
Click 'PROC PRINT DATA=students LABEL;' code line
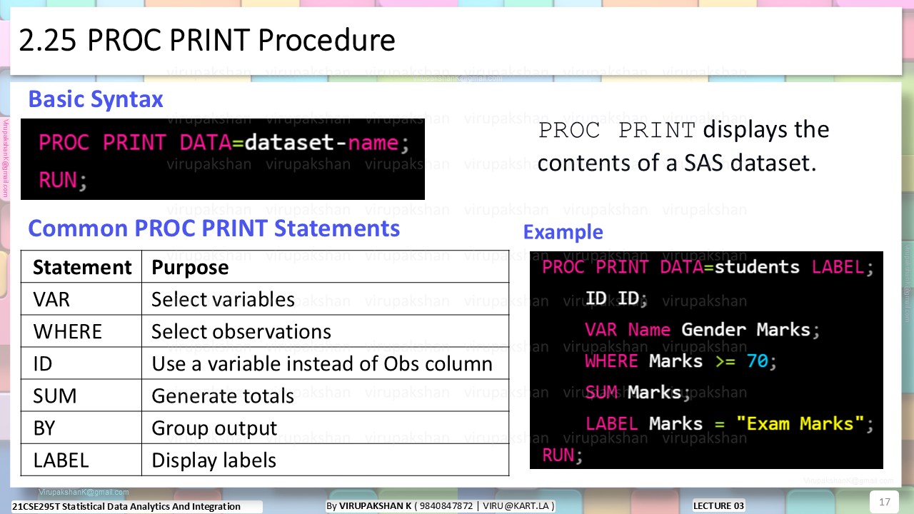708,267
